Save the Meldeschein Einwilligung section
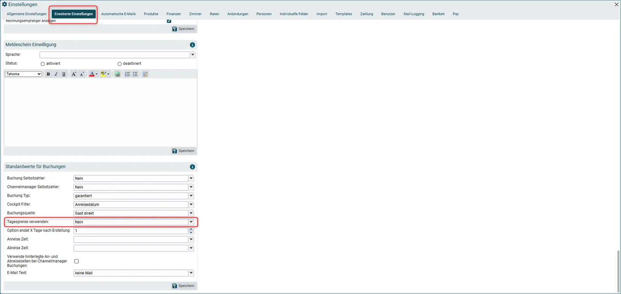Screen dimensions: 621x294 pyautogui.click(x=183, y=151)
